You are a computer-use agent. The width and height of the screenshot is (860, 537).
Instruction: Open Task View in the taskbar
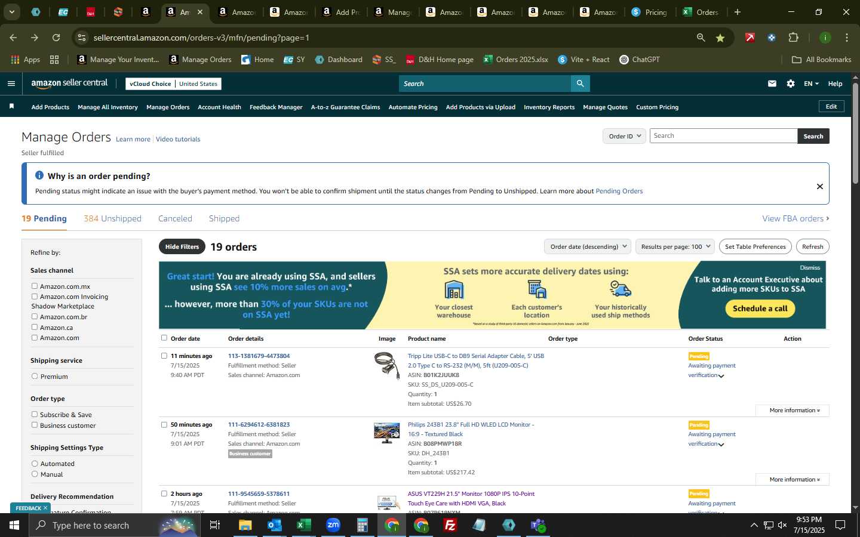(x=215, y=525)
